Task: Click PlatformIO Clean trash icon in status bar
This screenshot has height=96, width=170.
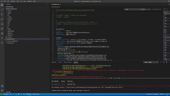Action: (x=19, y=94)
